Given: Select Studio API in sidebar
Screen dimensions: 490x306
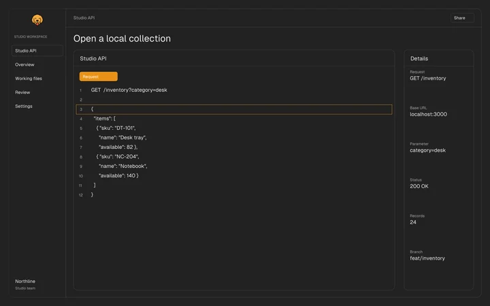Looking at the screenshot, I should [37, 50].
